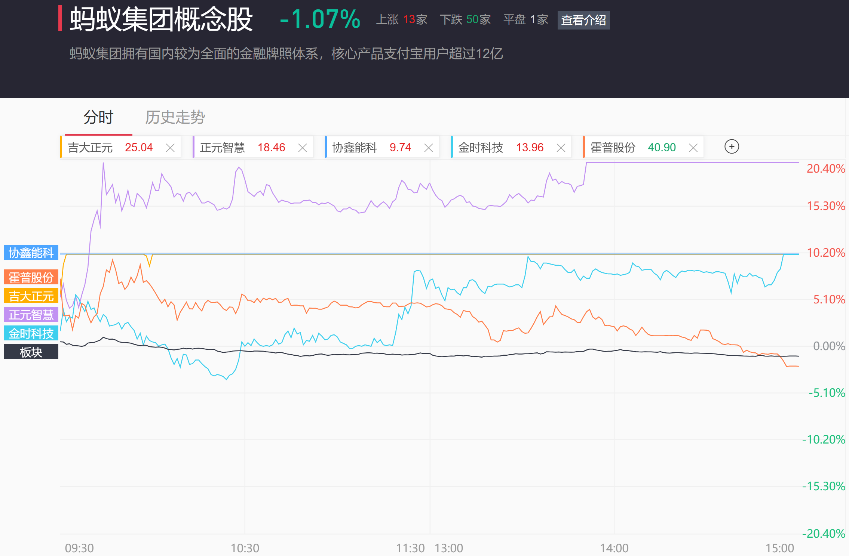Click the 10:30 time axis label

[245, 548]
